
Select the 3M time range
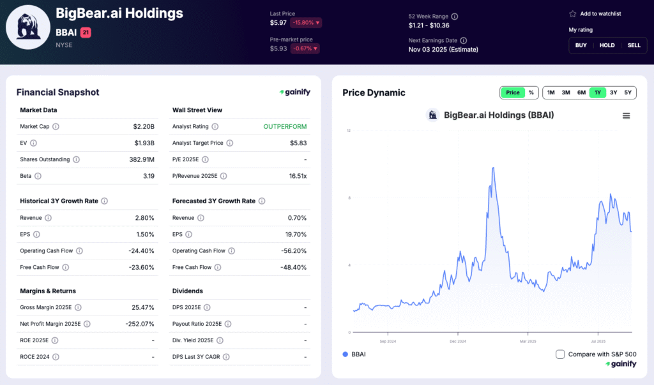click(x=566, y=92)
